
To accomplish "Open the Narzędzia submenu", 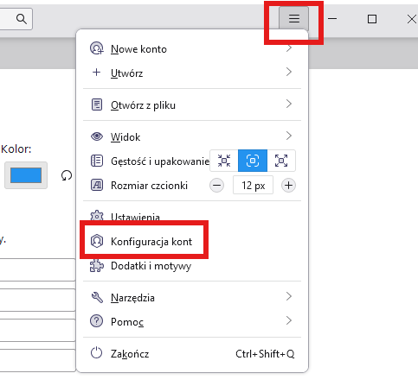I will coord(192,297).
